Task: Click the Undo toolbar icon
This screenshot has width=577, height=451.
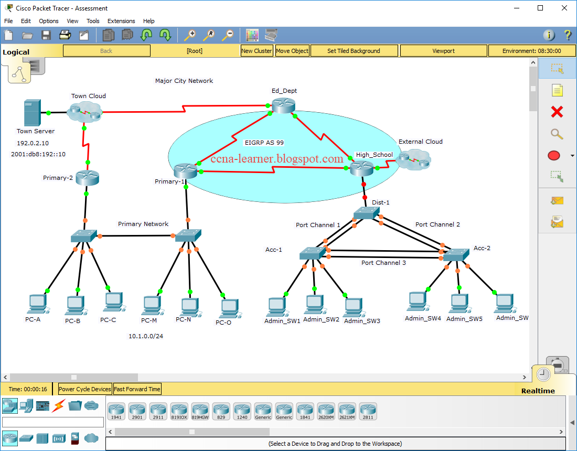Action: 146,35
